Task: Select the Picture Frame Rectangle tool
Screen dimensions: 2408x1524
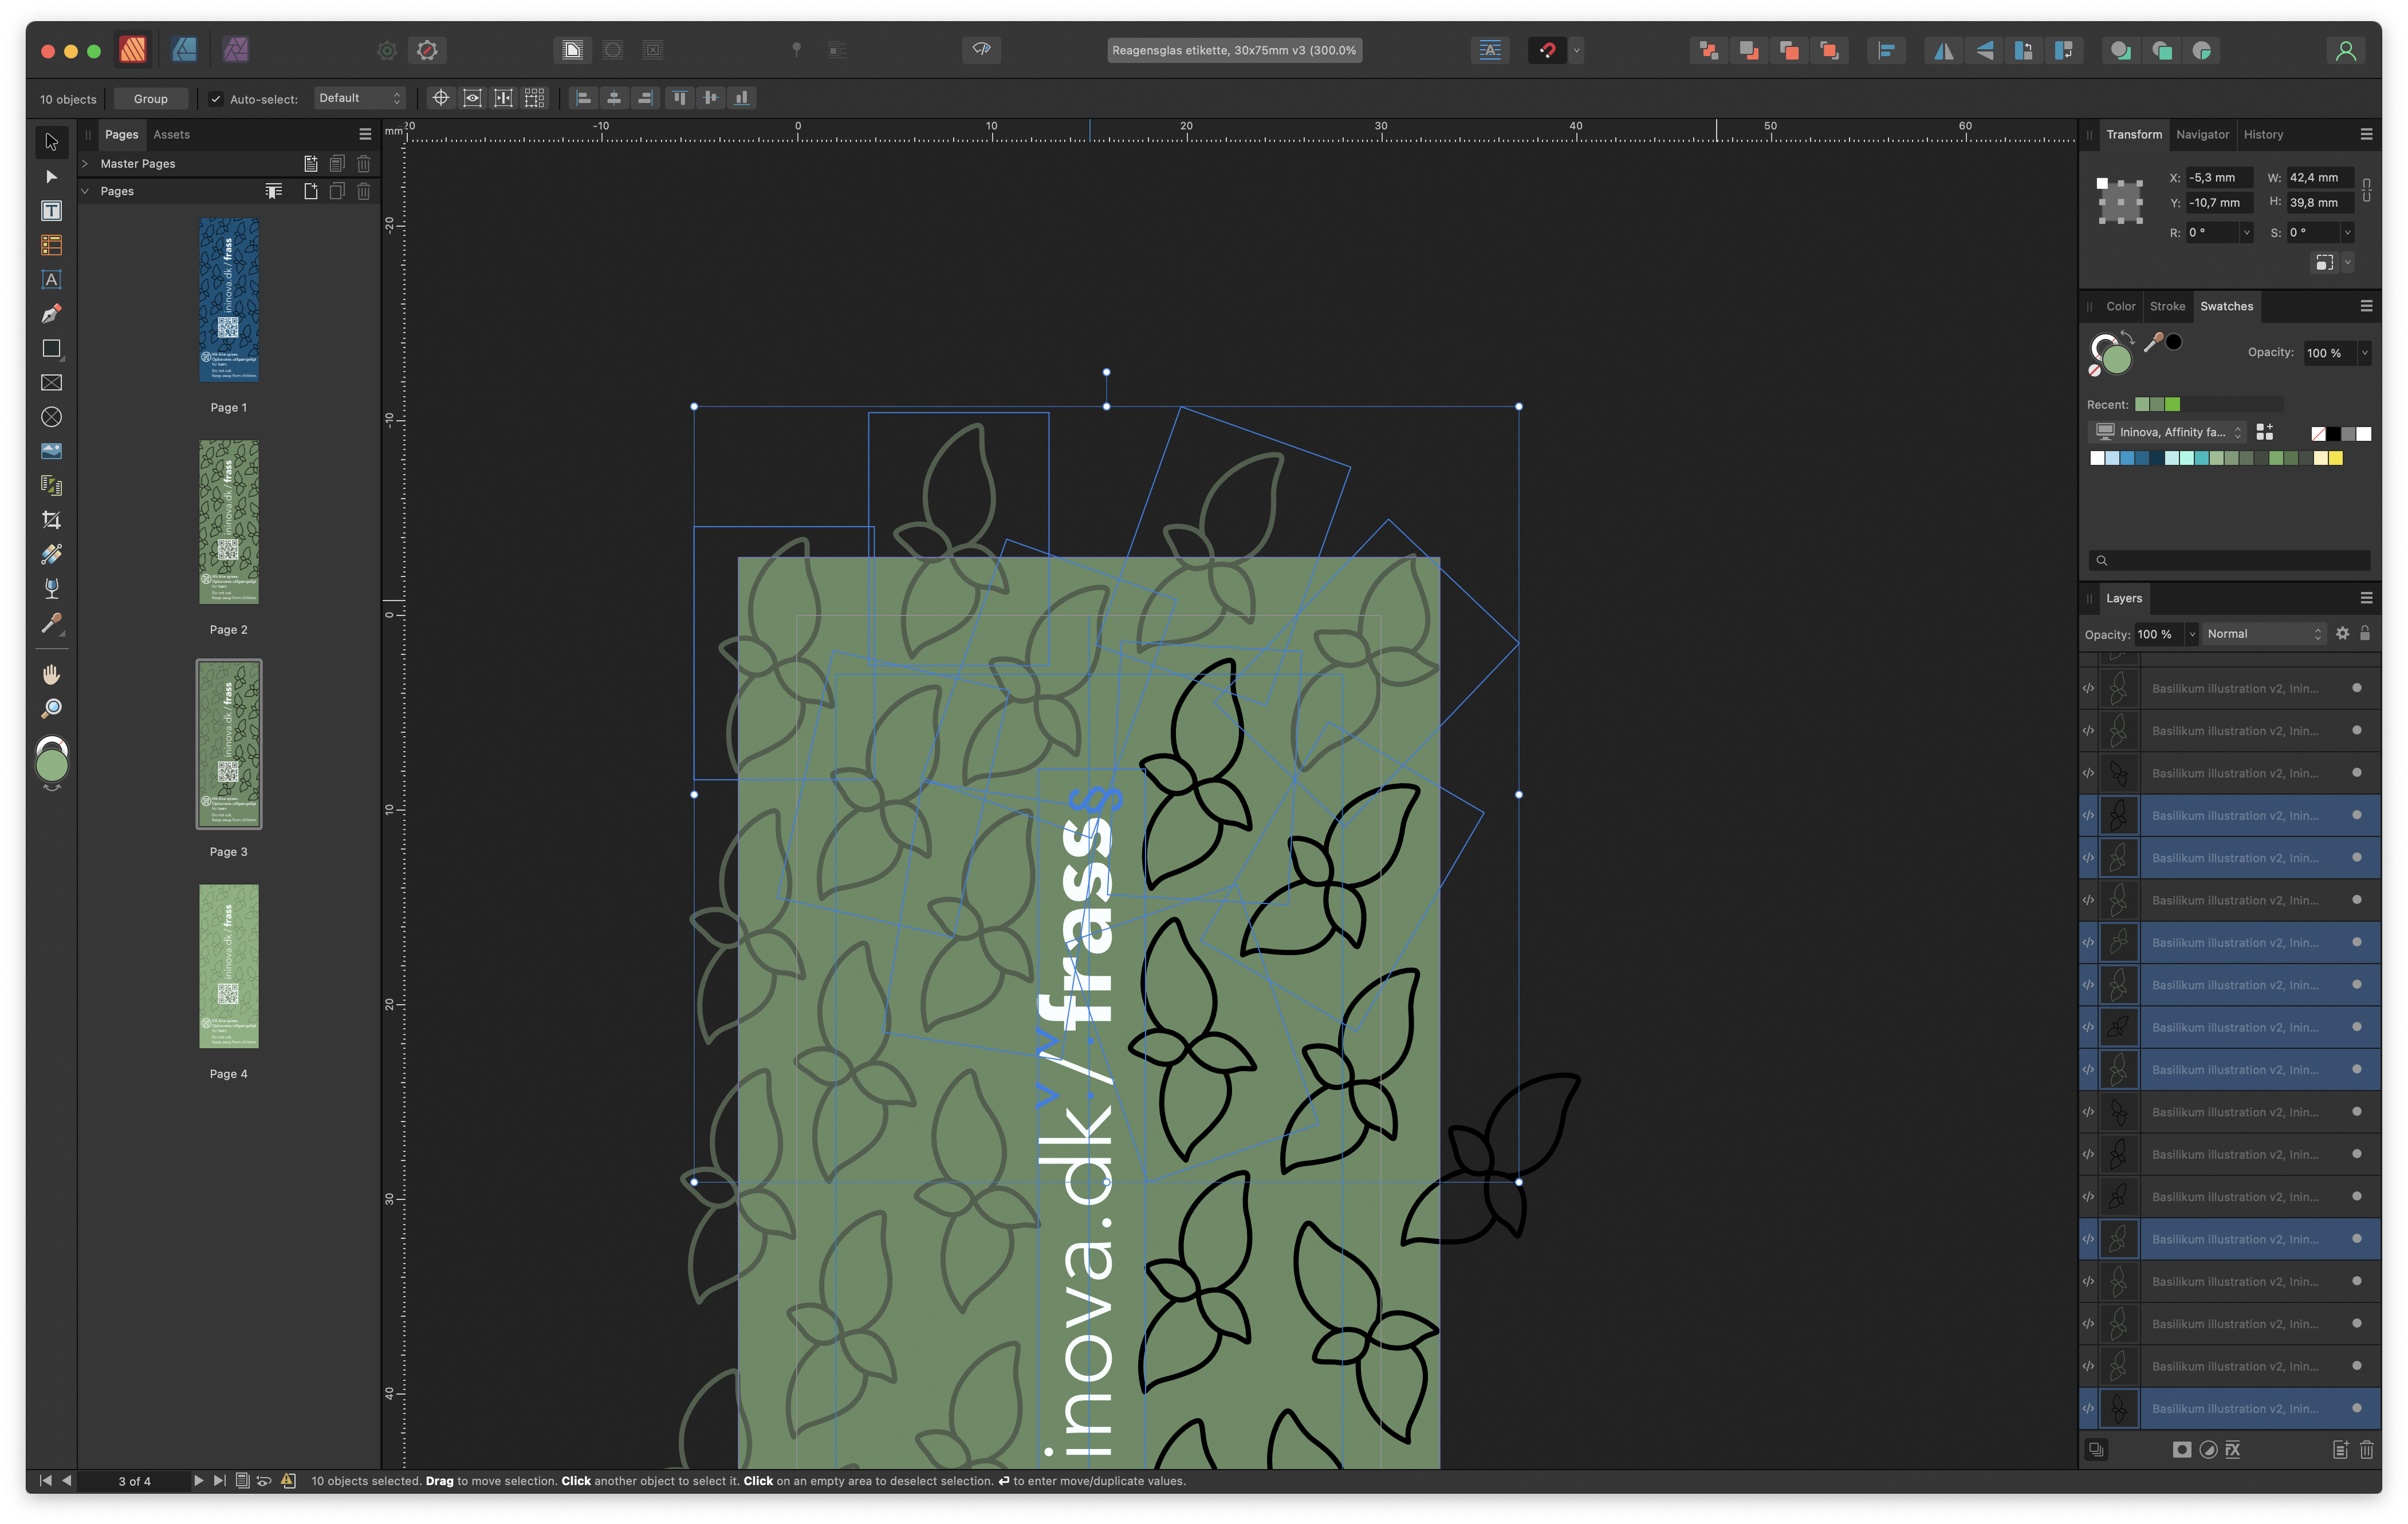Action: point(51,383)
